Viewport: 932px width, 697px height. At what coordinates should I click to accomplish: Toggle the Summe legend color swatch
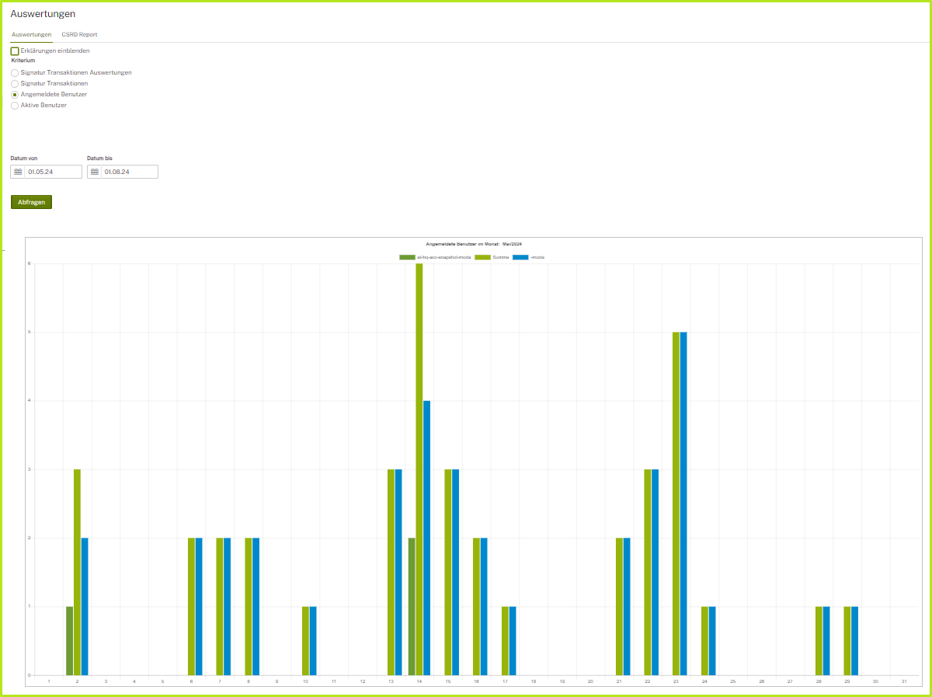[483, 257]
